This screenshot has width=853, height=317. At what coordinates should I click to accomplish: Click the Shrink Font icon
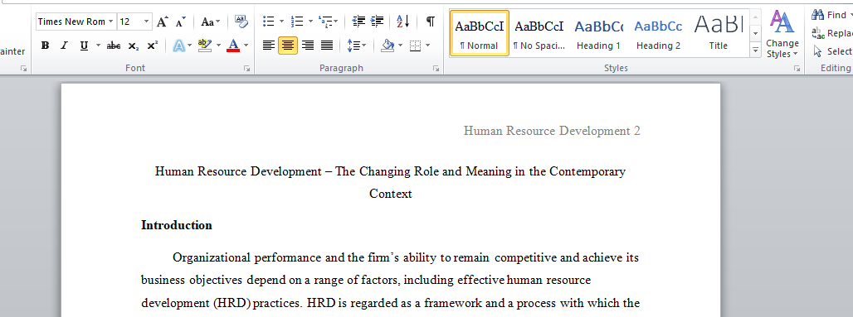(x=181, y=22)
